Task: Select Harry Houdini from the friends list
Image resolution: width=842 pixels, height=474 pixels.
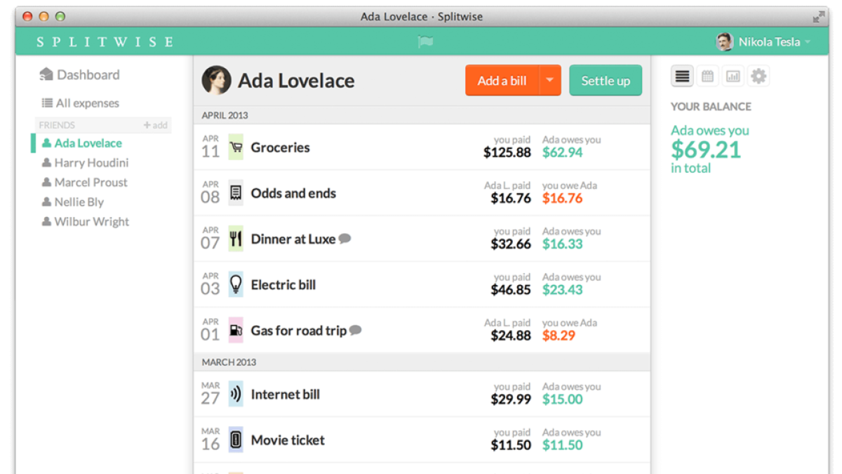Action: (91, 163)
